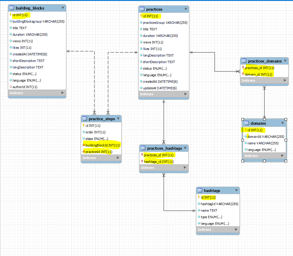Click the practice_steps table icon
293x256 pixels.
85,119
